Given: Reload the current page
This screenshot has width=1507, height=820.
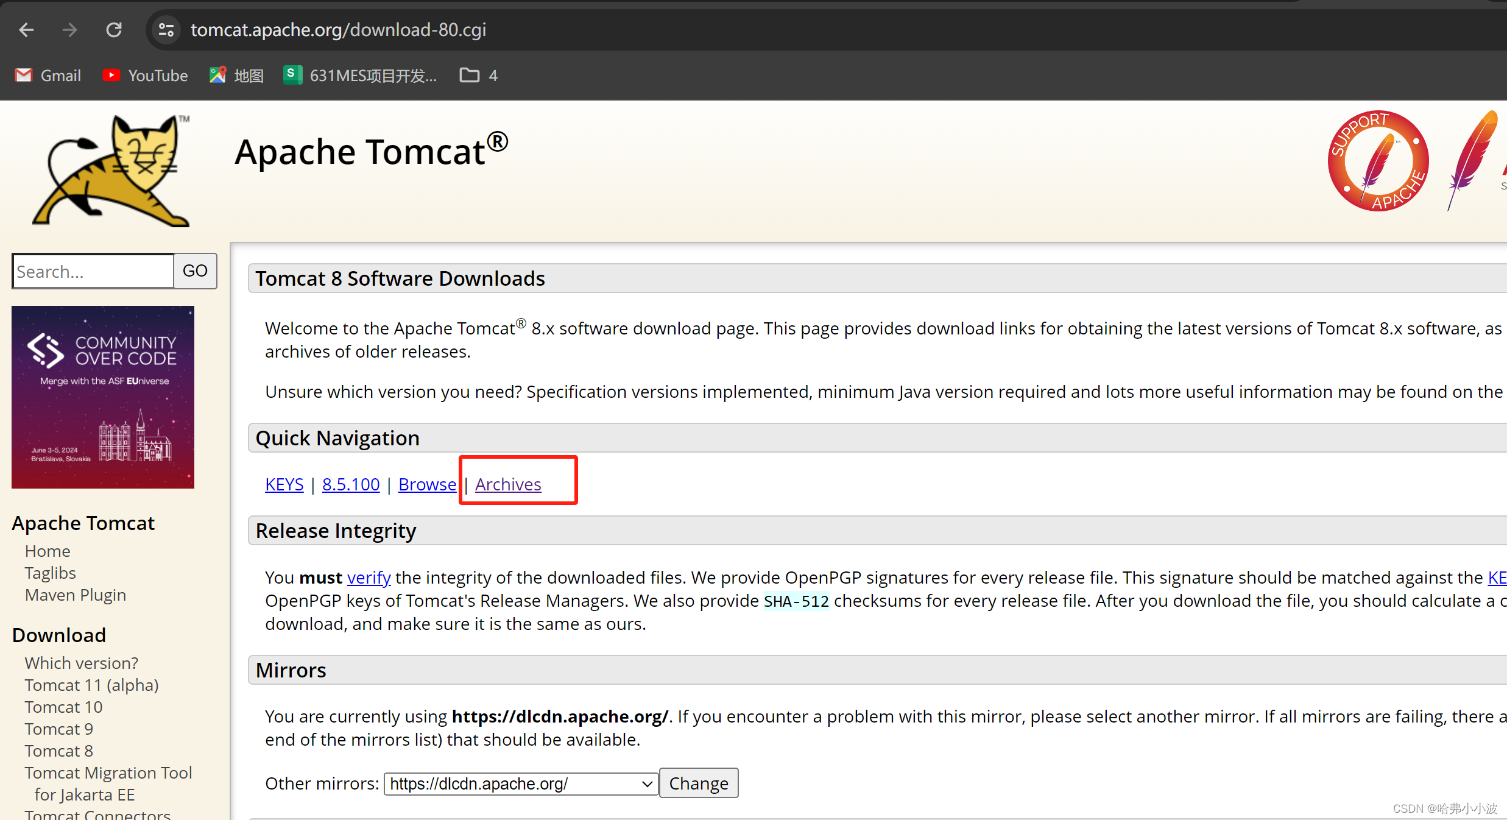Looking at the screenshot, I should pyautogui.click(x=114, y=29).
